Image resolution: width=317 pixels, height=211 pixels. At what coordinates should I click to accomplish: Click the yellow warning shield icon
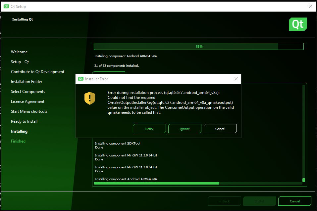coord(89,98)
